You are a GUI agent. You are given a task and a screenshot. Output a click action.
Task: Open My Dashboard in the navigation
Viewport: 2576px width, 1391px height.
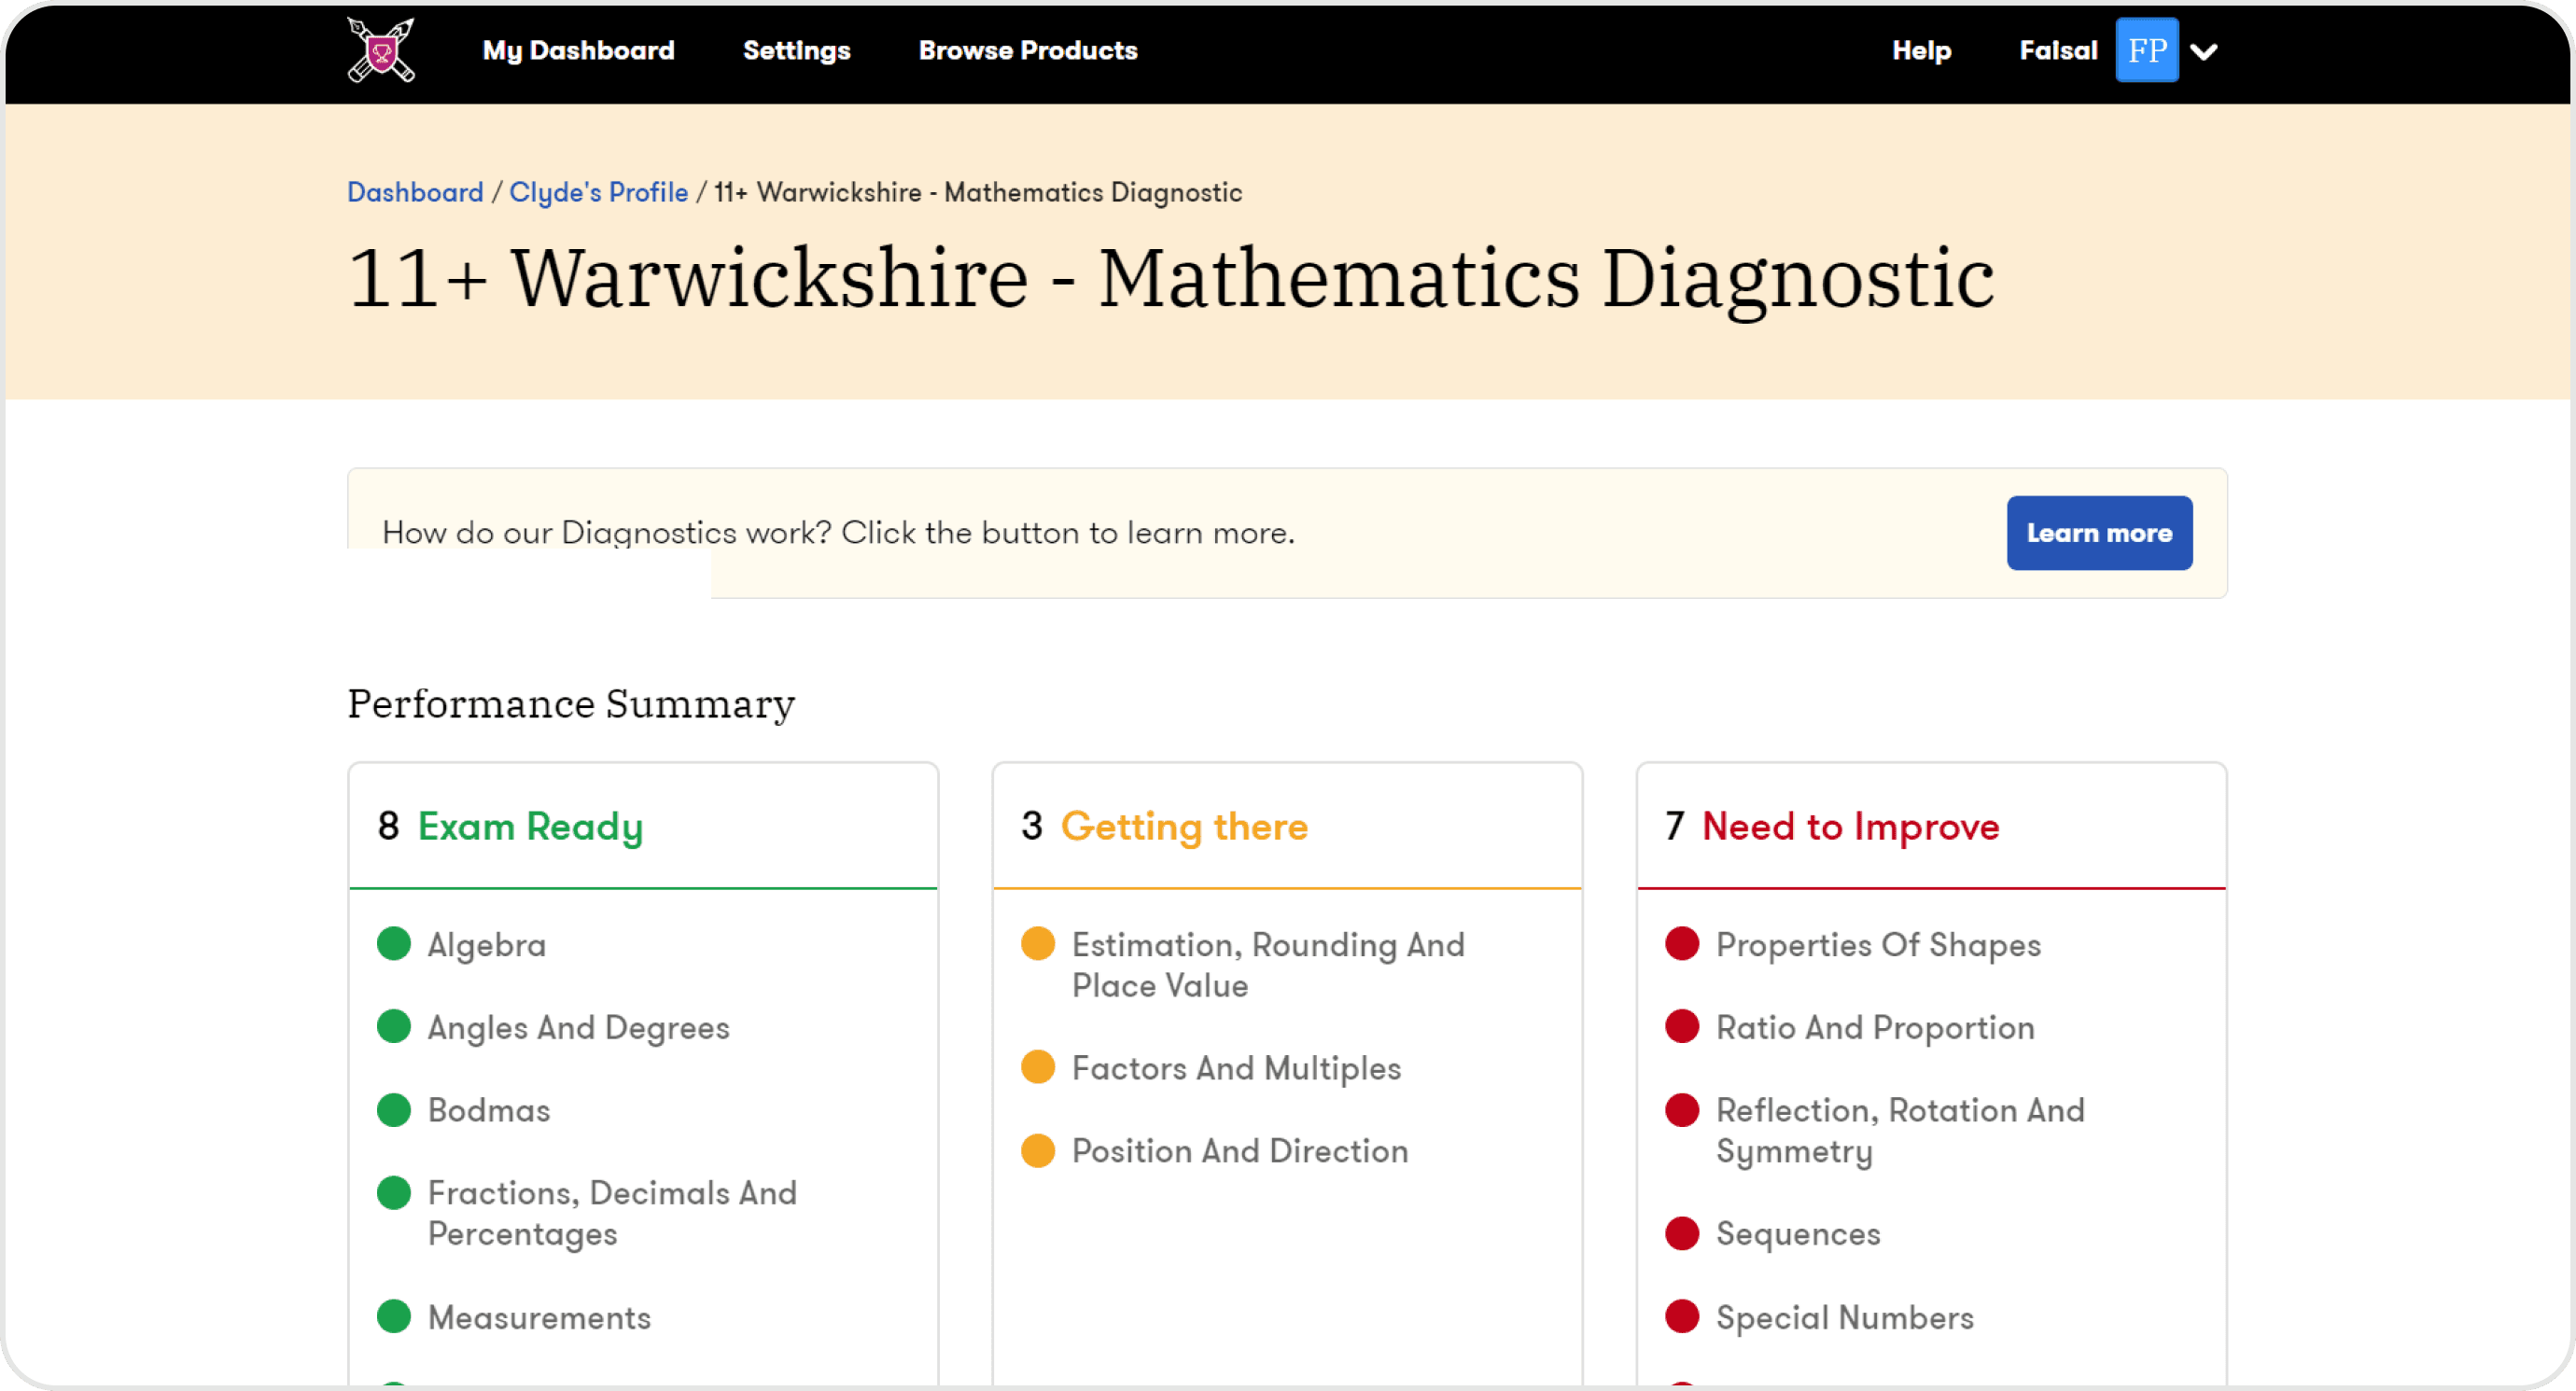578,51
